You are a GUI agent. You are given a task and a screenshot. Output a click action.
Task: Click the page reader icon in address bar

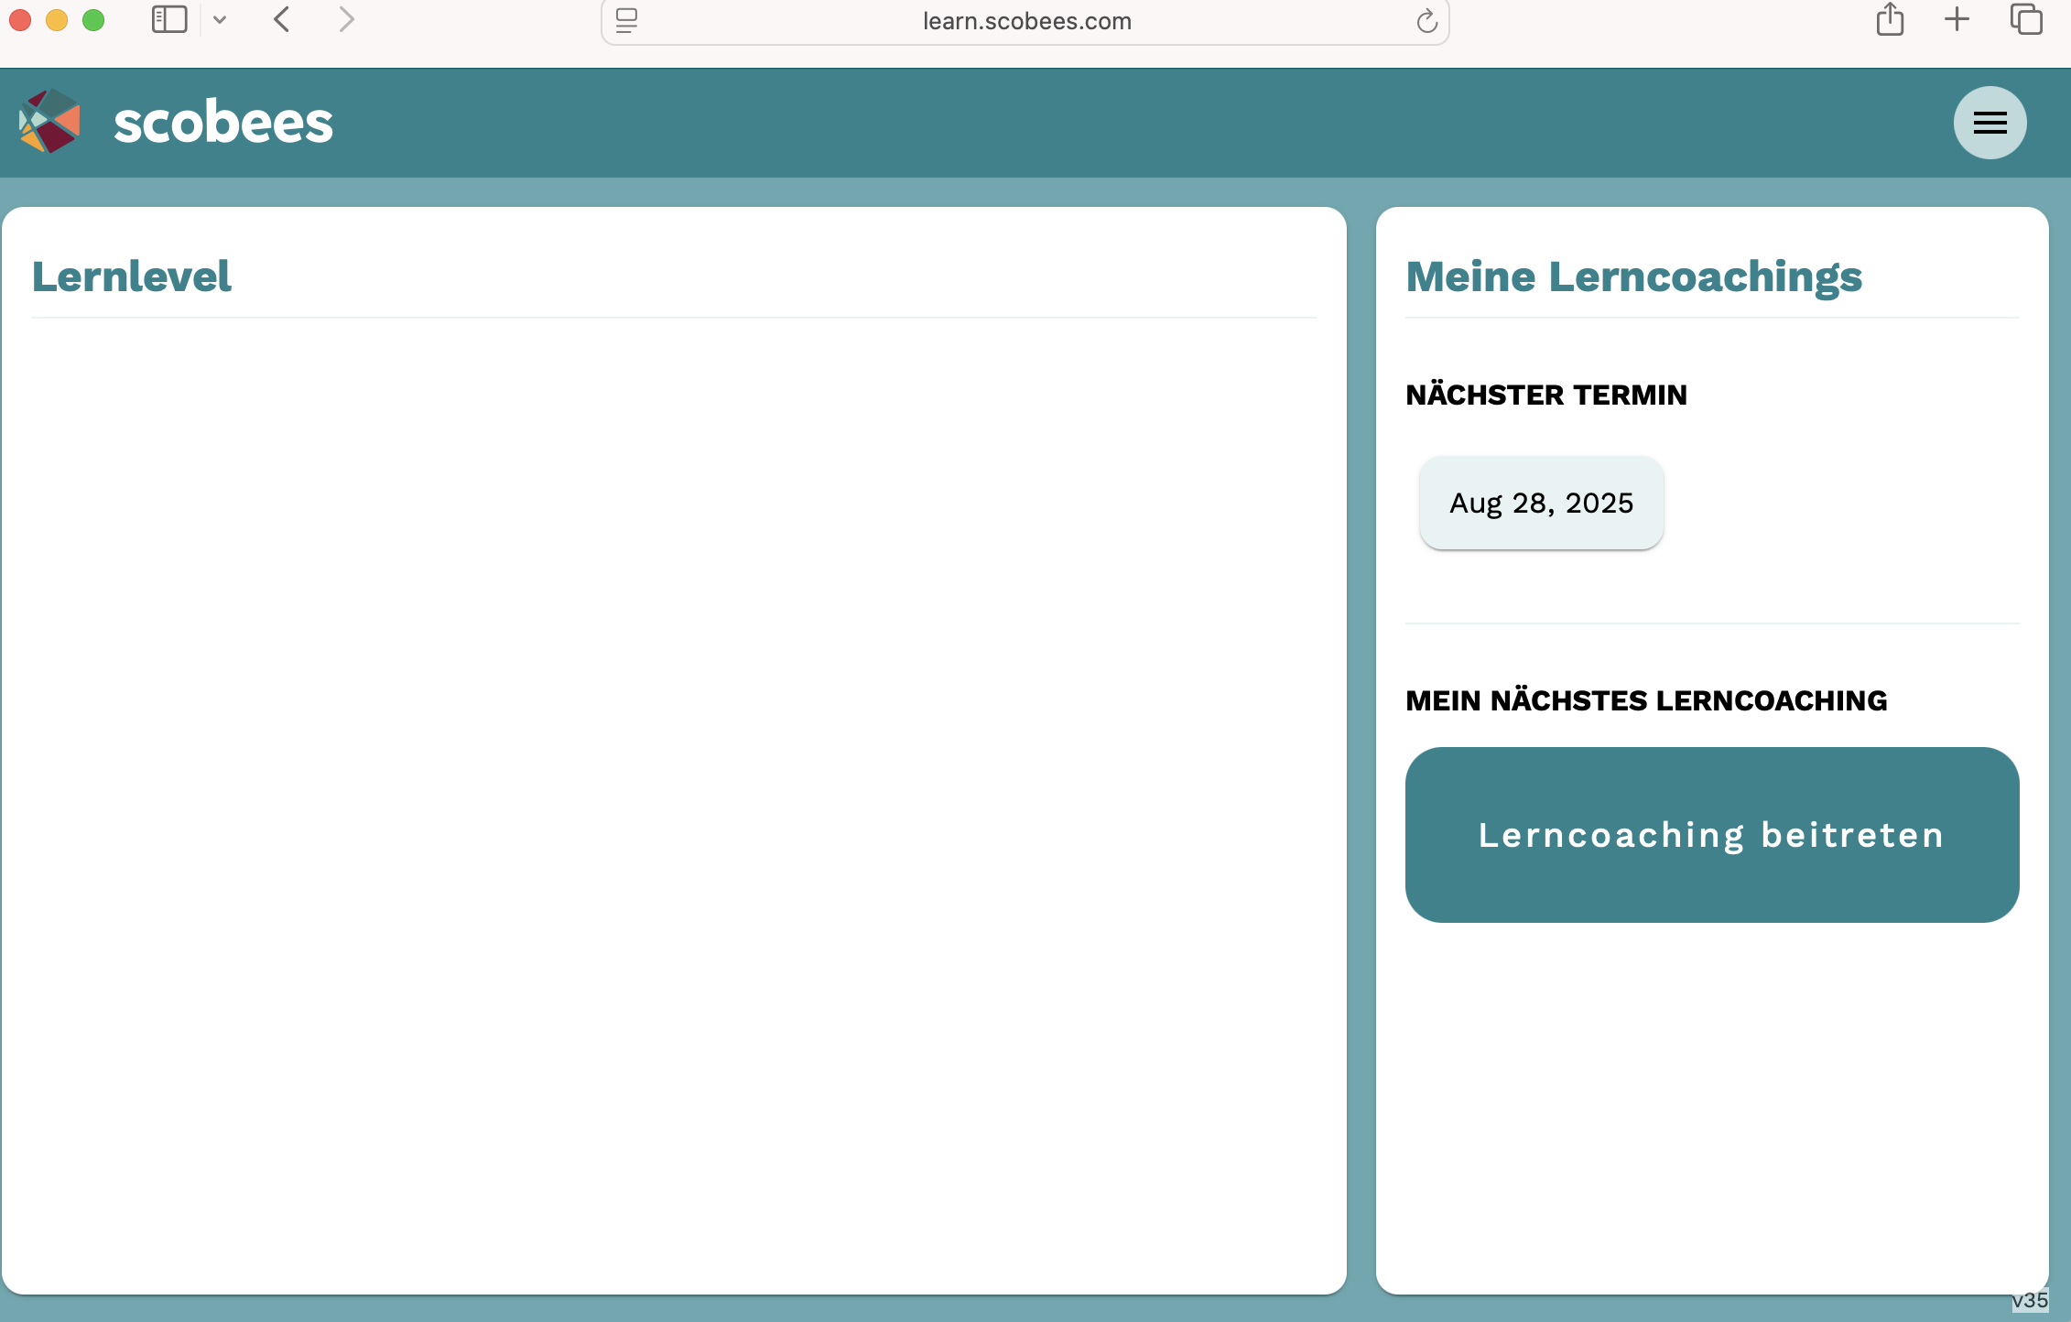(626, 21)
